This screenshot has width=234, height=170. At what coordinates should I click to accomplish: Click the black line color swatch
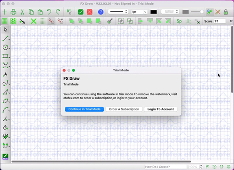point(154,12)
